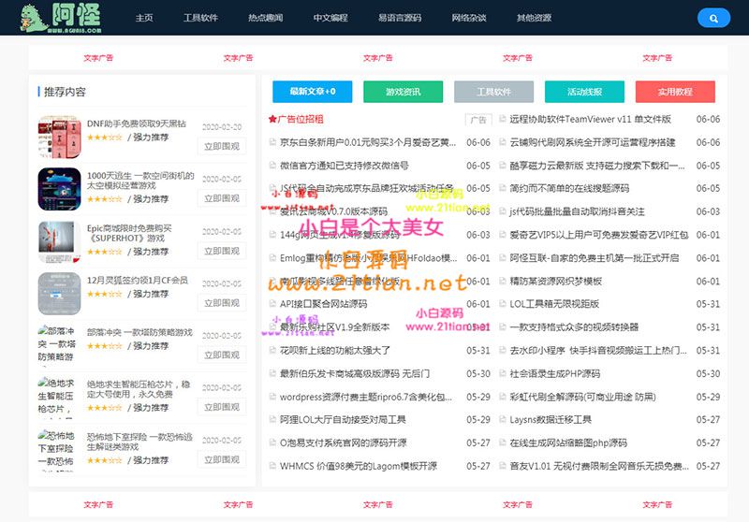Select the 最新文章+0 blue tab

(x=313, y=92)
